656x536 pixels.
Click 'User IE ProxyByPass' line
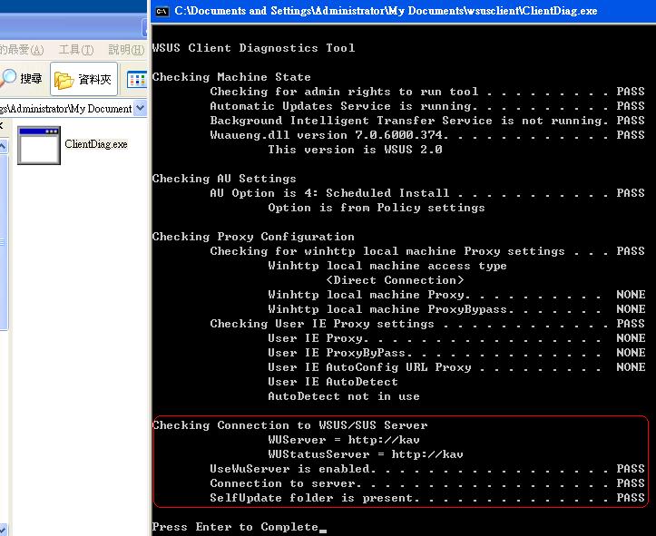(456, 353)
